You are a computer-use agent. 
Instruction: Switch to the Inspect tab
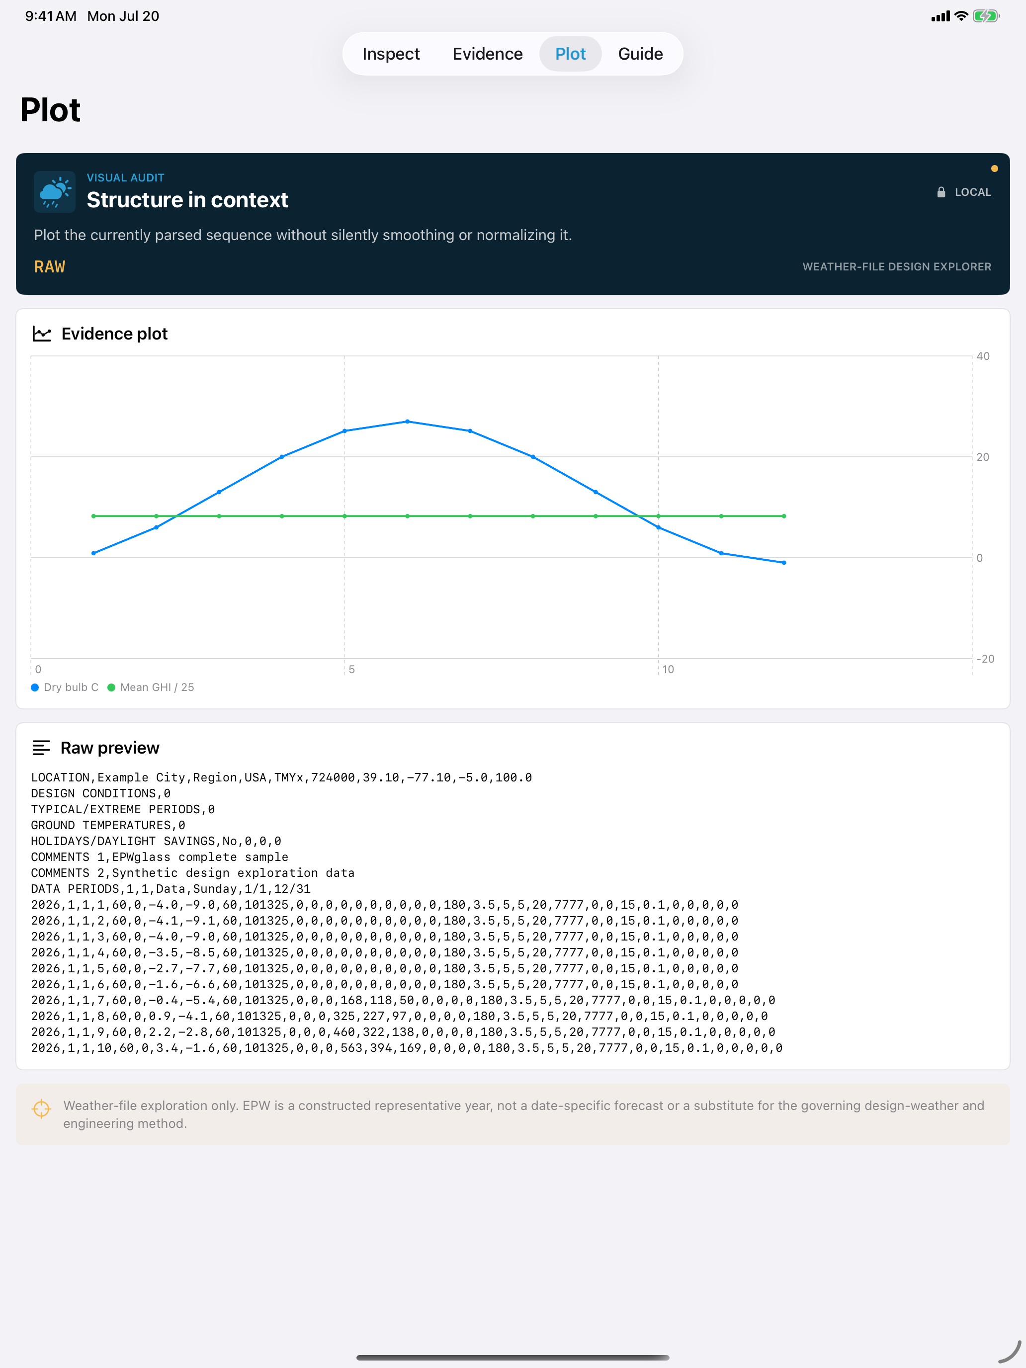point(391,54)
